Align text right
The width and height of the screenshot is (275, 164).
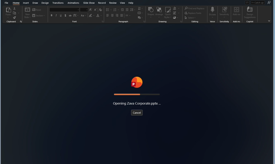tap(117, 15)
